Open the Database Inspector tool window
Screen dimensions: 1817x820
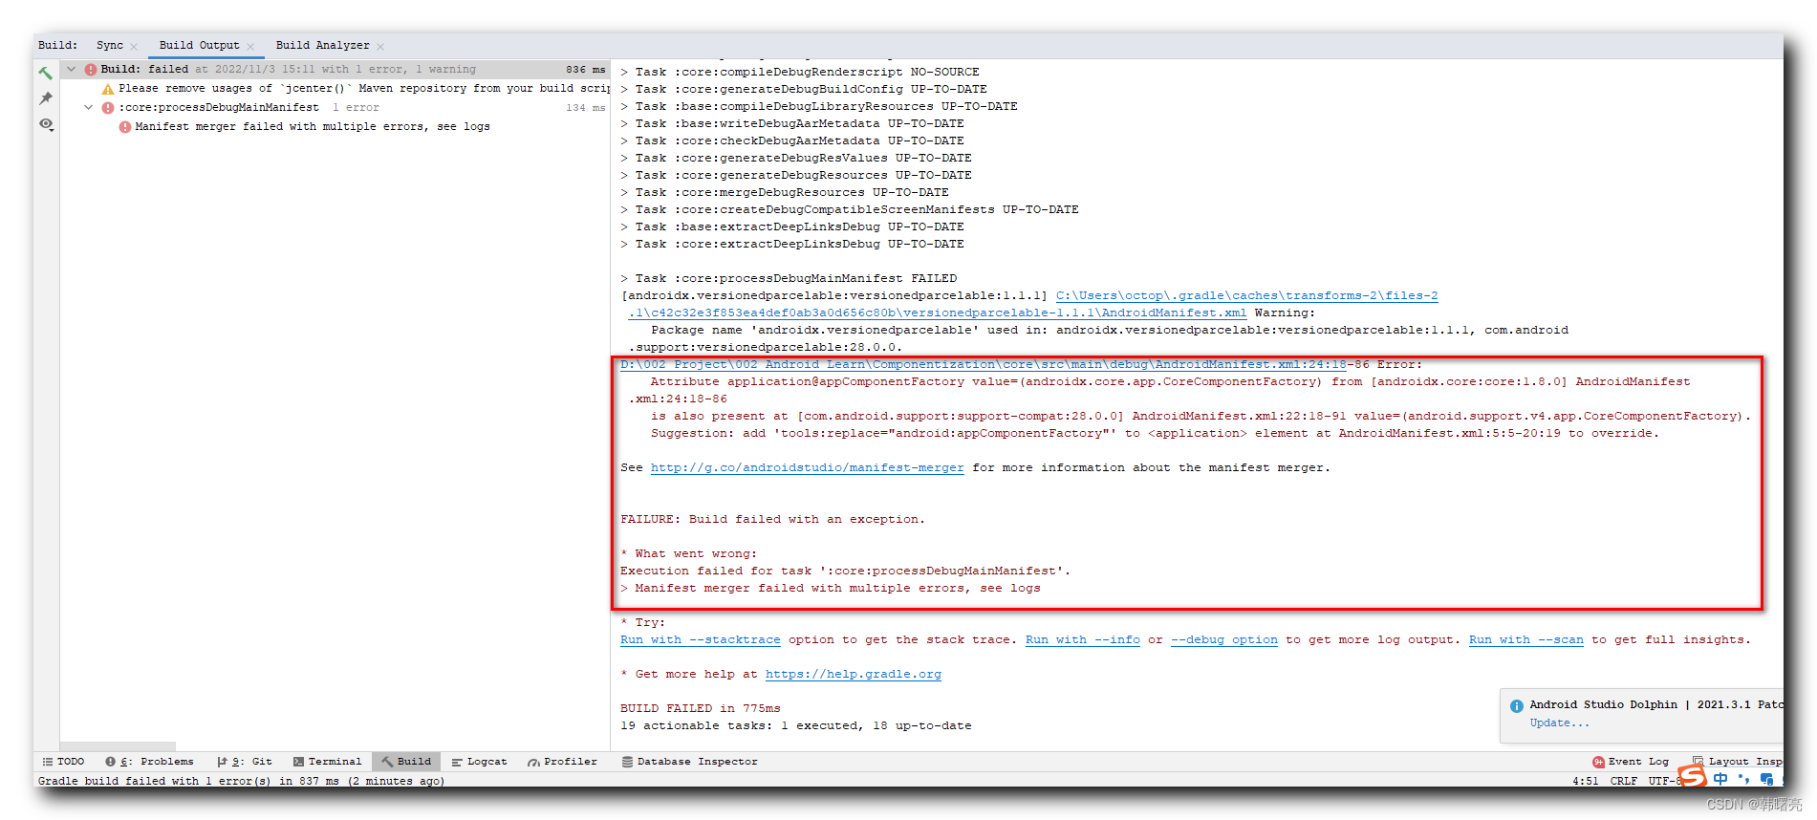(x=689, y=762)
